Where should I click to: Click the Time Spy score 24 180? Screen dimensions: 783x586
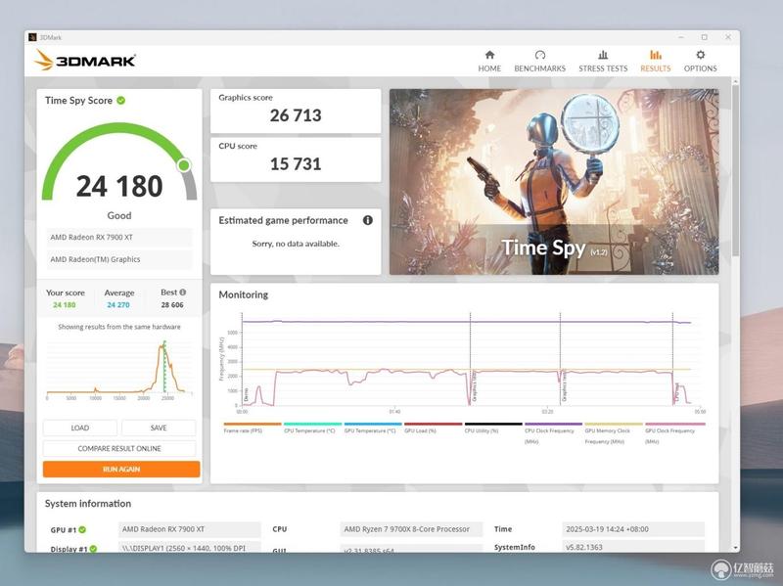pyautogui.click(x=119, y=186)
